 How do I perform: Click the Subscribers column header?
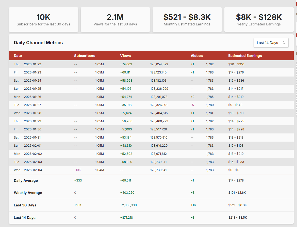pyautogui.click(x=85, y=56)
